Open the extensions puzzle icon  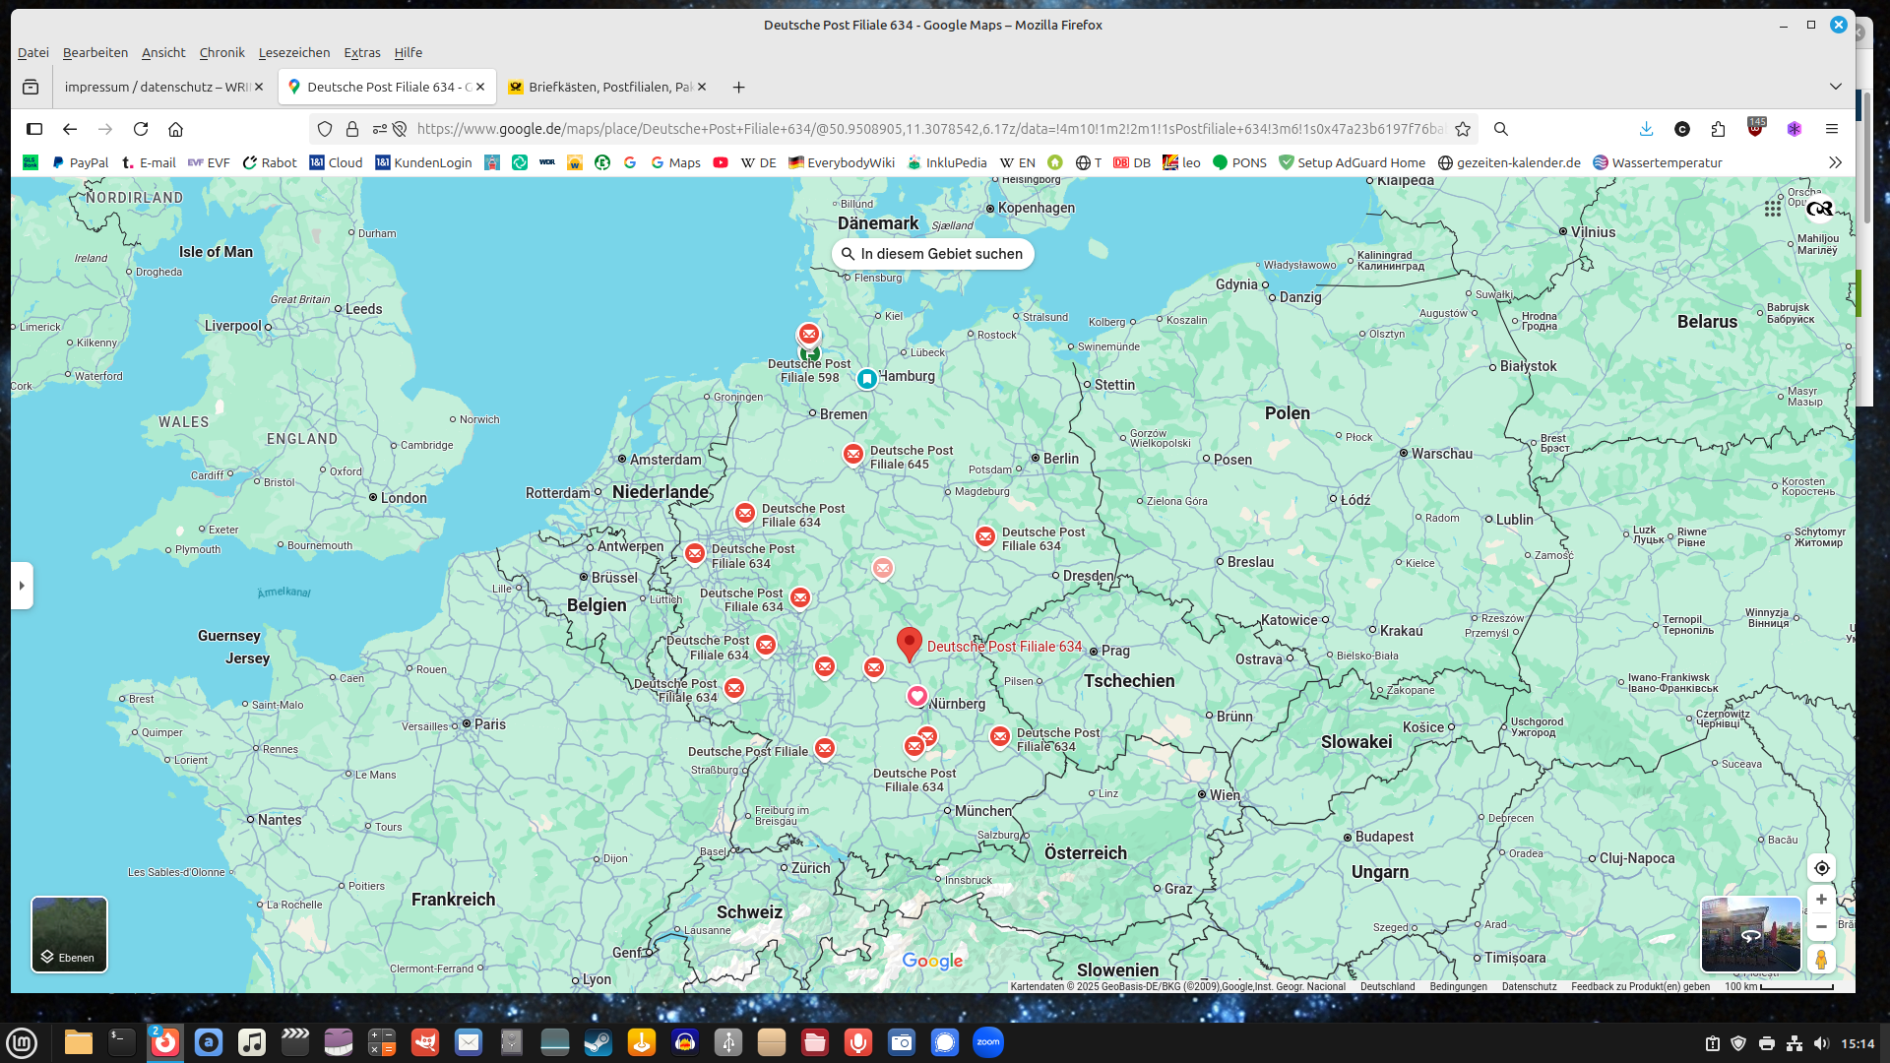coord(1719,129)
